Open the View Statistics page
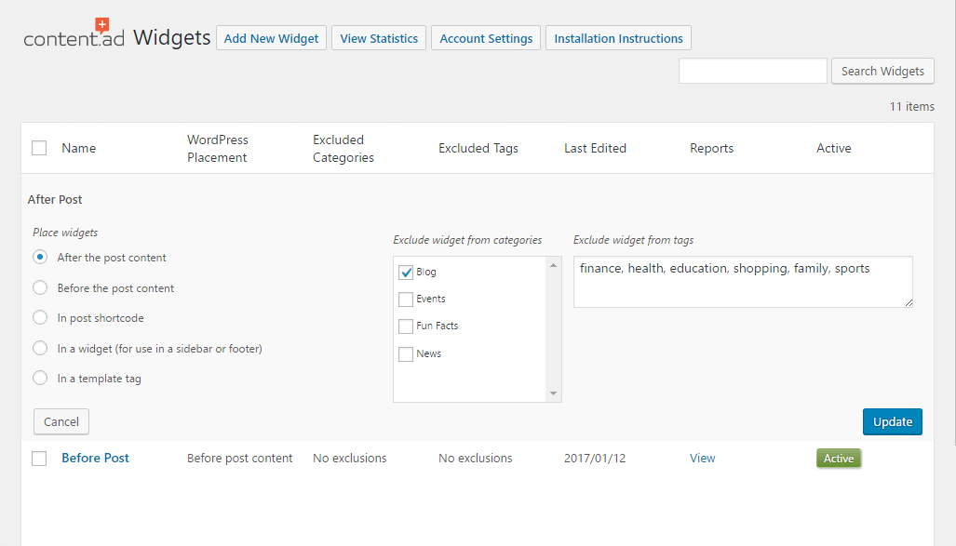The image size is (956, 546). [x=379, y=38]
